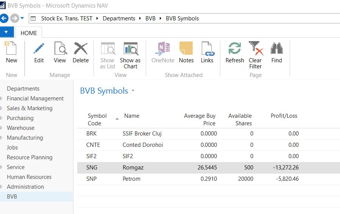
Task: Expand the arrow after Stock Ex. Trans. TEST
Action: tap(97, 18)
